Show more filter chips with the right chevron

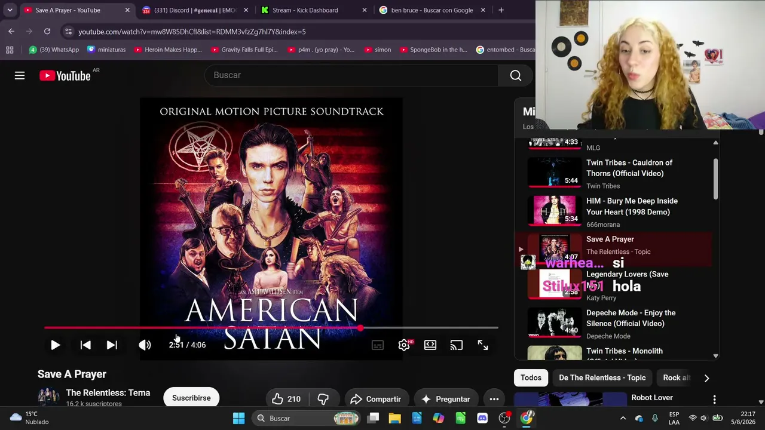click(706, 378)
